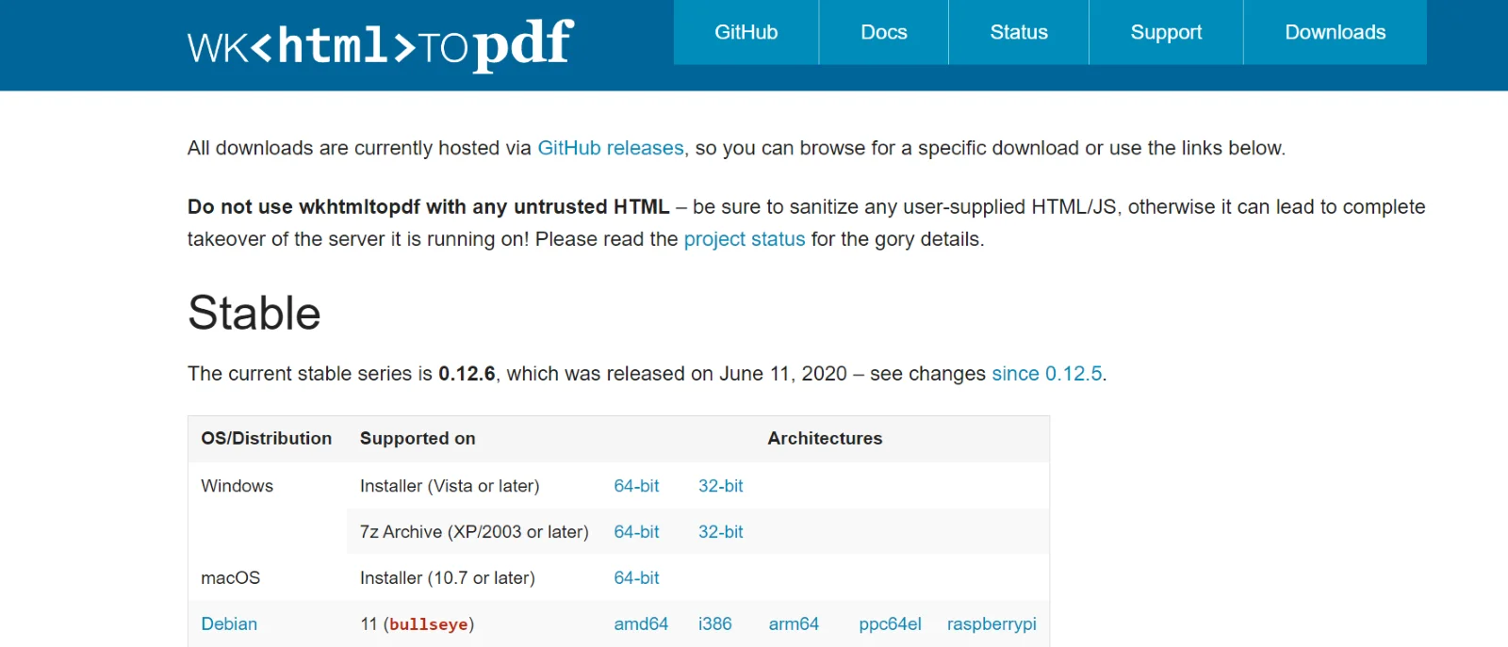
Task: Open the Support menu item
Action: [1166, 32]
